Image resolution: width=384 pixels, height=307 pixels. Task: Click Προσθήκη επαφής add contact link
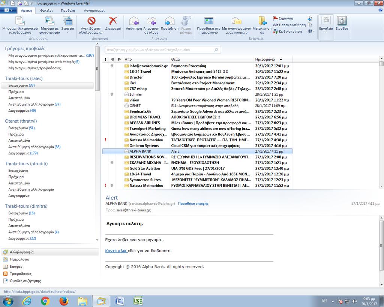193,204
